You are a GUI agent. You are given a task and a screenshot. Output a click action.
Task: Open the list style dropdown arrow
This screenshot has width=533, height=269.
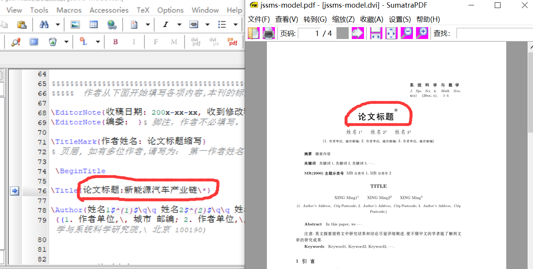(x=235, y=25)
